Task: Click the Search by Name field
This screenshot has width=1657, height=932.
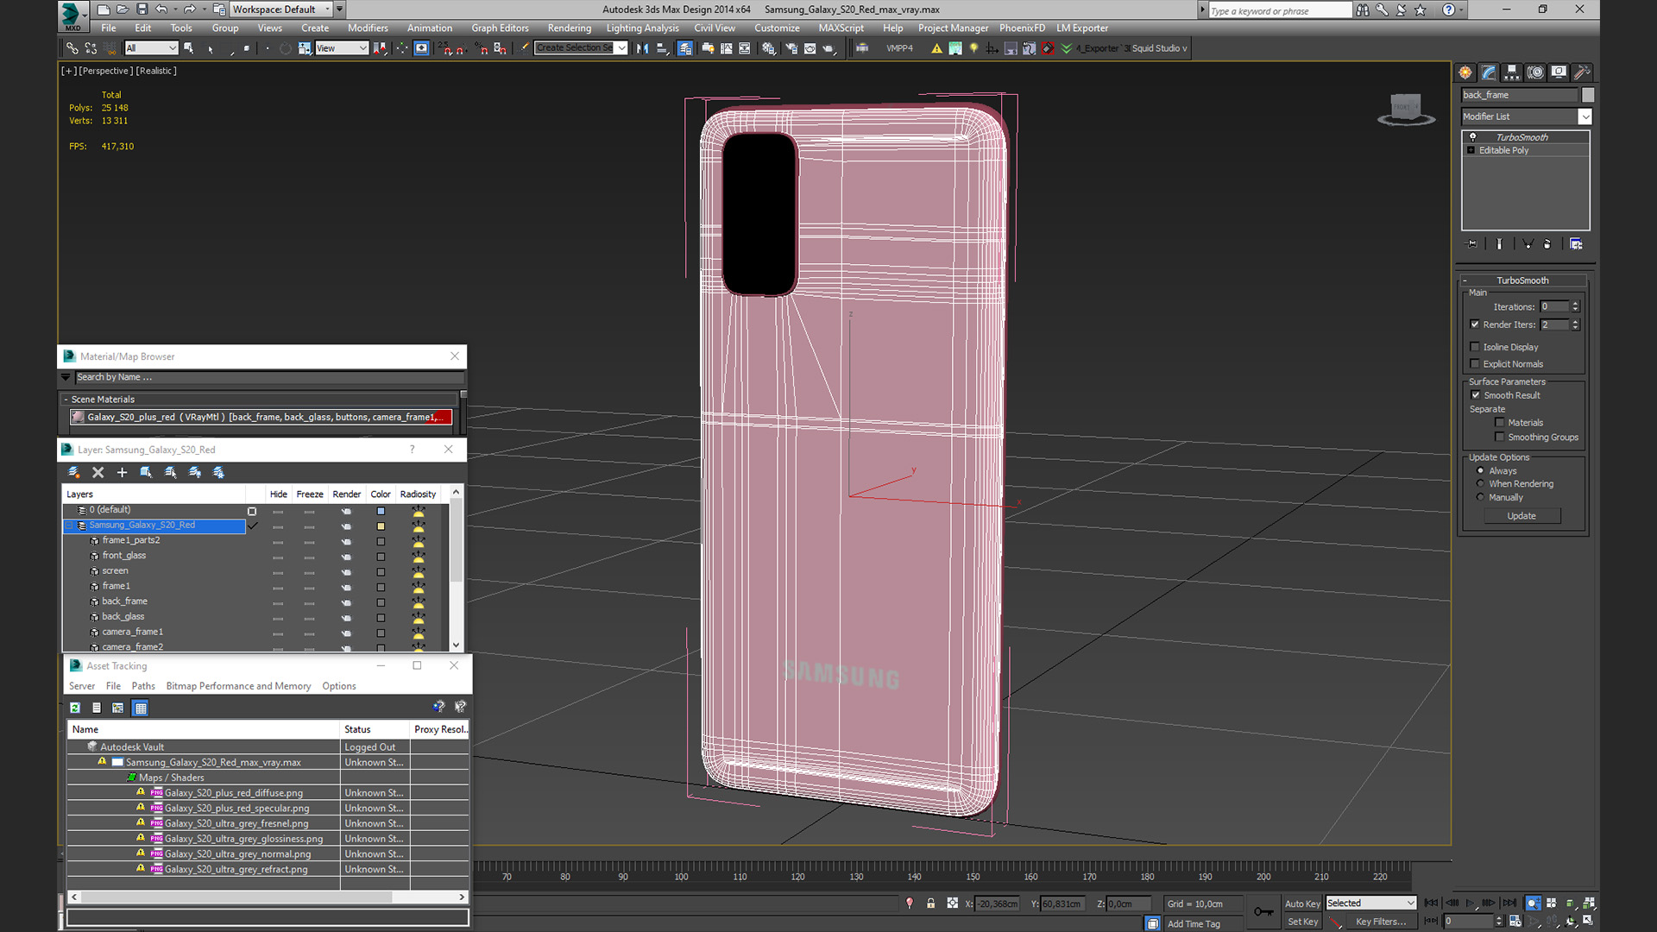Action: point(269,377)
